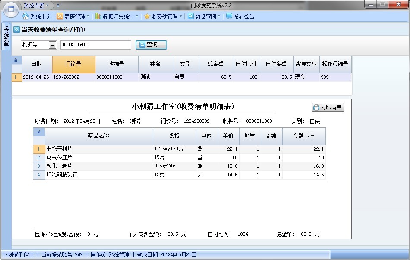410x260 pixels.
Task: Click the blue feed icon beside 当天收费清单查询/打印
Action: (16, 29)
